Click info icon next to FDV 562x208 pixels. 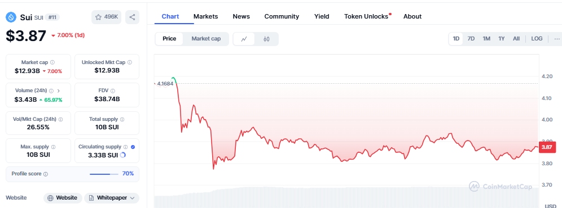(112, 91)
